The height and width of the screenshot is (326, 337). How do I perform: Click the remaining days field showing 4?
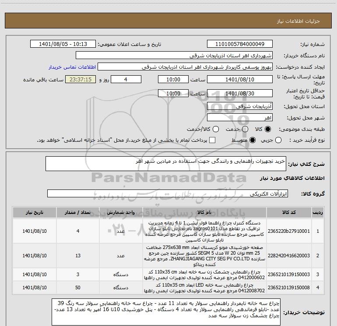click(x=126, y=79)
